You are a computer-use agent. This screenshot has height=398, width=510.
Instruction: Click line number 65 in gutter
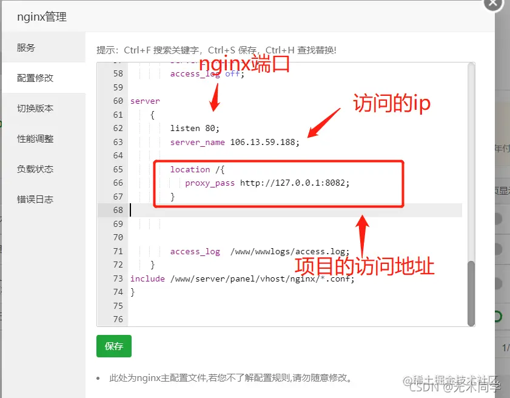point(118,169)
